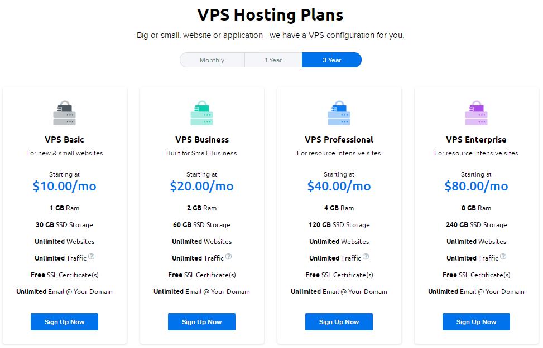The image size is (543, 348).
Task: Click Sign Up Now under VPS Enterprise
Action: (x=476, y=322)
